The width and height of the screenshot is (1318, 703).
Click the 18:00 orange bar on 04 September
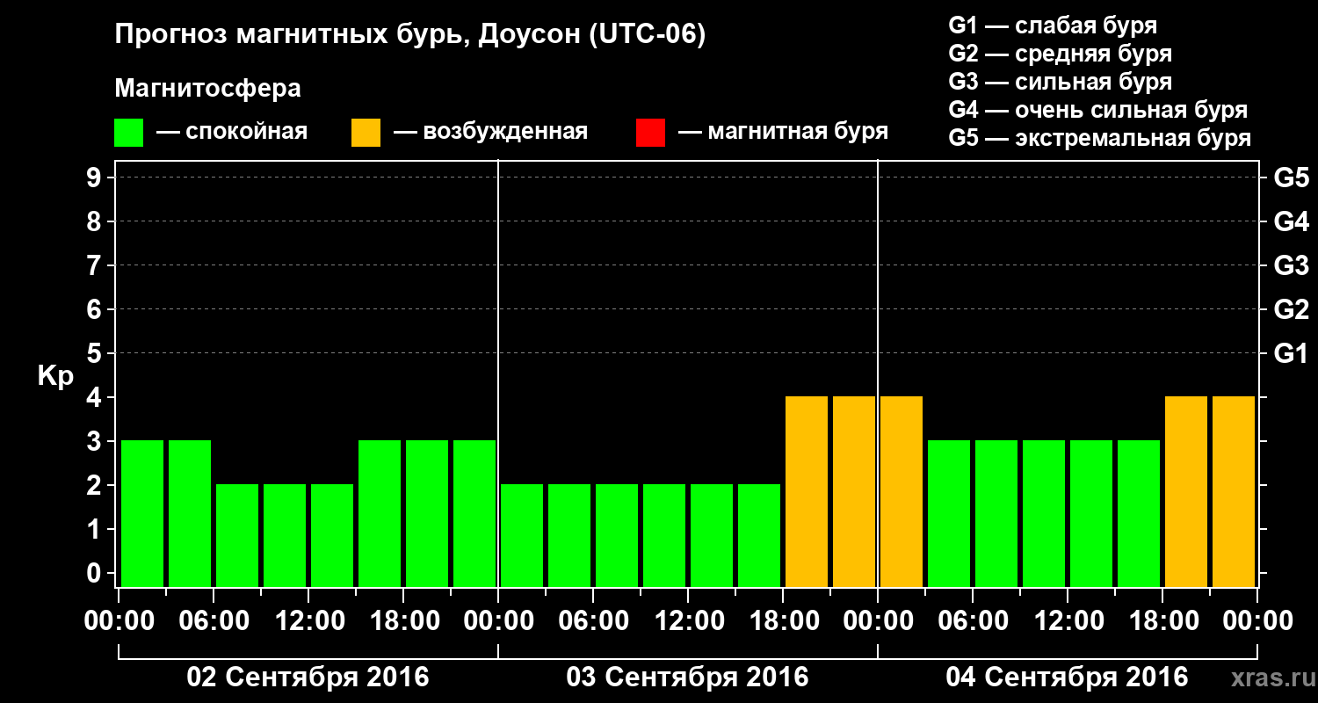tap(1186, 491)
